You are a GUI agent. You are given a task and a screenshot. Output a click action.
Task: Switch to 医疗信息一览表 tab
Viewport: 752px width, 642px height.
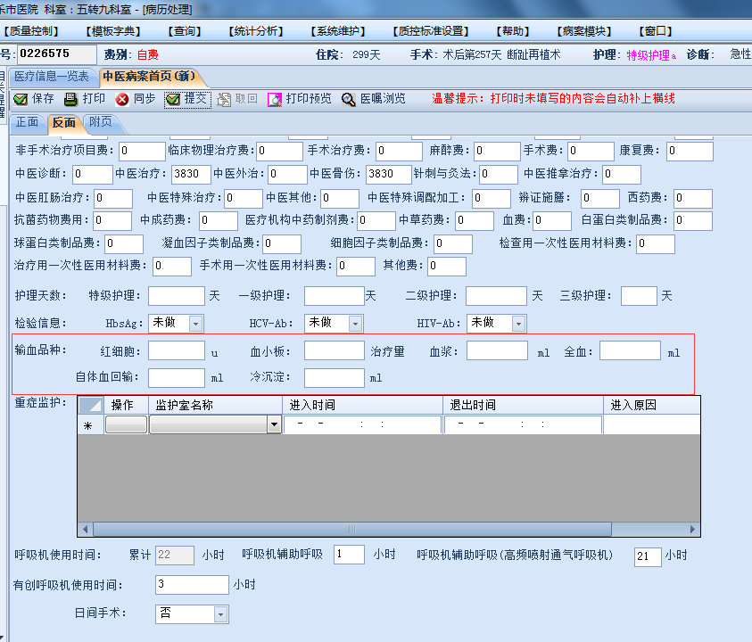coord(52,76)
